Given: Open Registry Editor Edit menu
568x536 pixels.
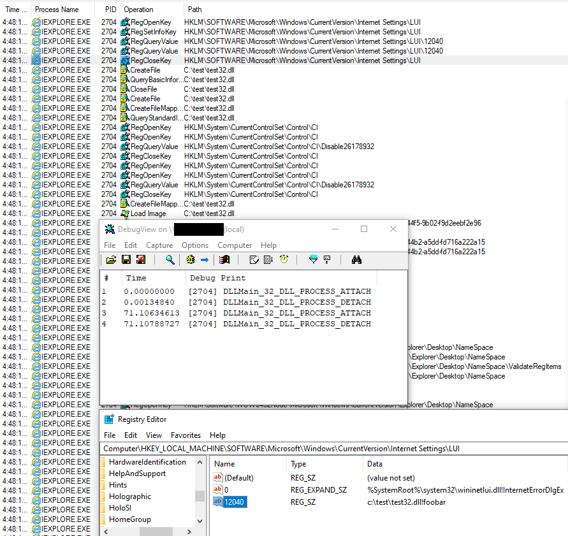Looking at the screenshot, I should pyautogui.click(x=131, y=435).
